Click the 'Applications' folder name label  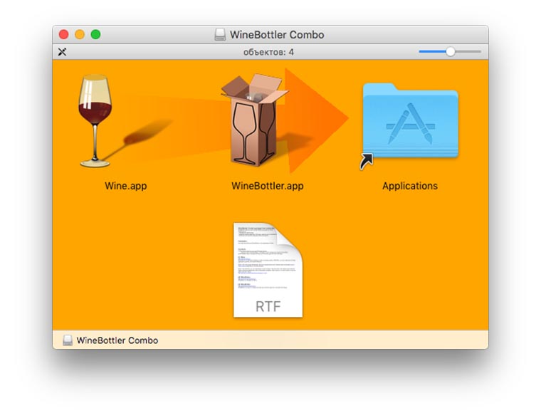410,186
